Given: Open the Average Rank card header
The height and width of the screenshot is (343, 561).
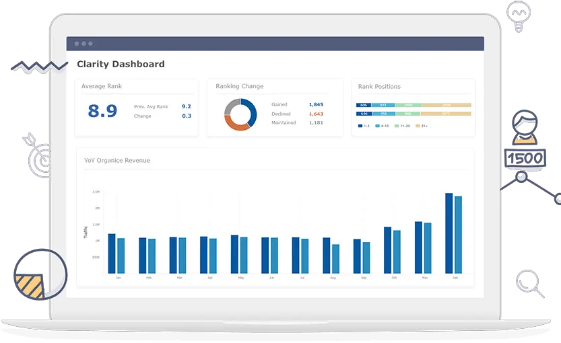Looking at the screenshot, I should [102, 86].
